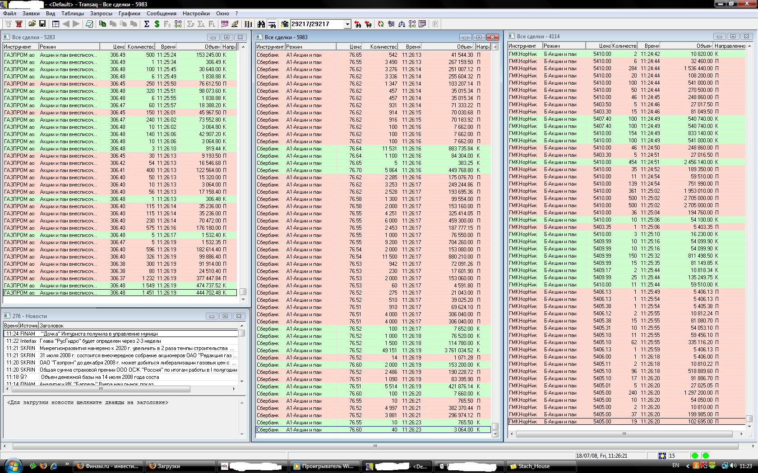This screenshot has width=758, height=473.
Task: Click the news list horizontal scrollbar
Action: pos(101,389)
